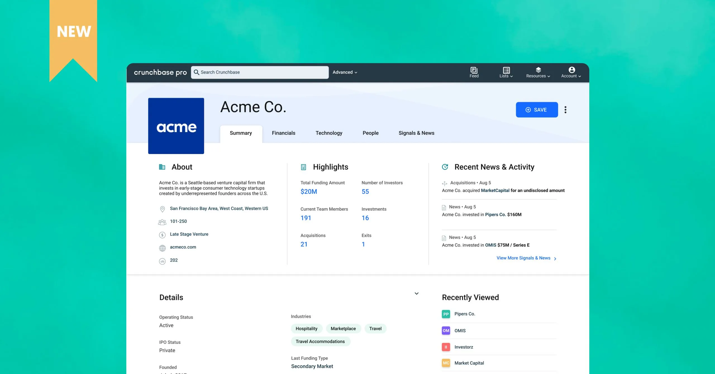Click the acme company logo
This screenshot has width=715, height=374.
coord(176,126)
